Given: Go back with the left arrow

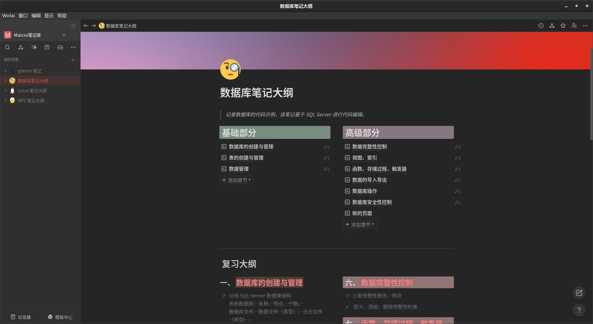Looking at the screenshot, I should [x=86, y=26].
